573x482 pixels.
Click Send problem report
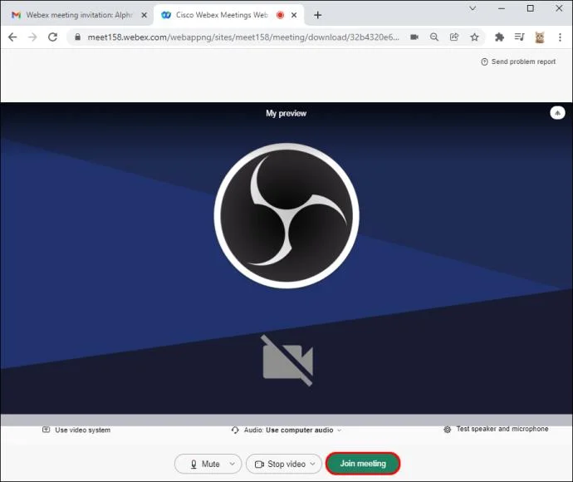[518, 61]
